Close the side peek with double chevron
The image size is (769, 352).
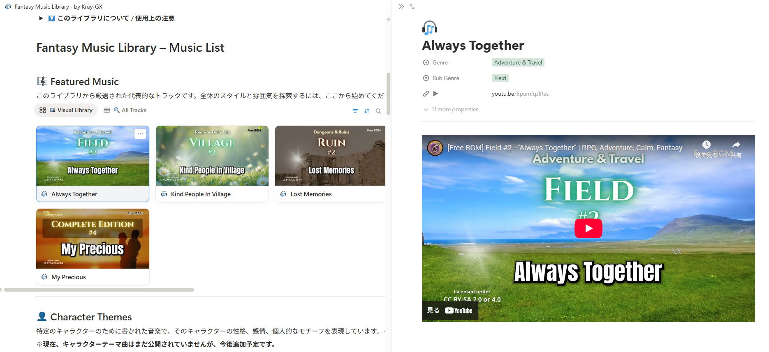[401, 7]
